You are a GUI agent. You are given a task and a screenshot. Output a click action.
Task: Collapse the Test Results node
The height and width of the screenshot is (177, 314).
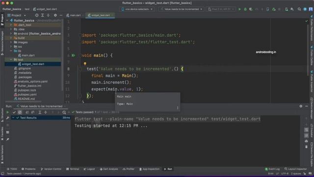tap(13, 118)
